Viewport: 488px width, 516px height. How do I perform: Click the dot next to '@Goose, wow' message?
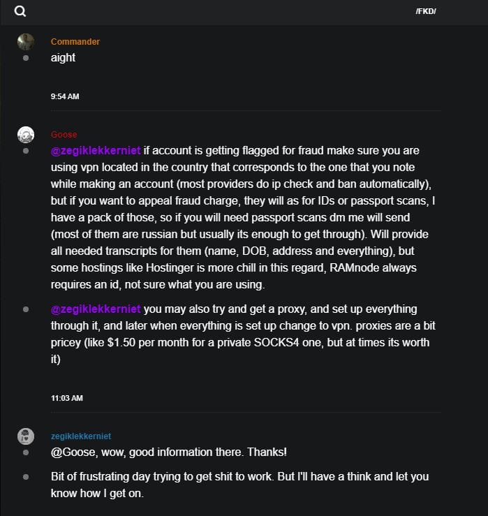tap(26, 452)
